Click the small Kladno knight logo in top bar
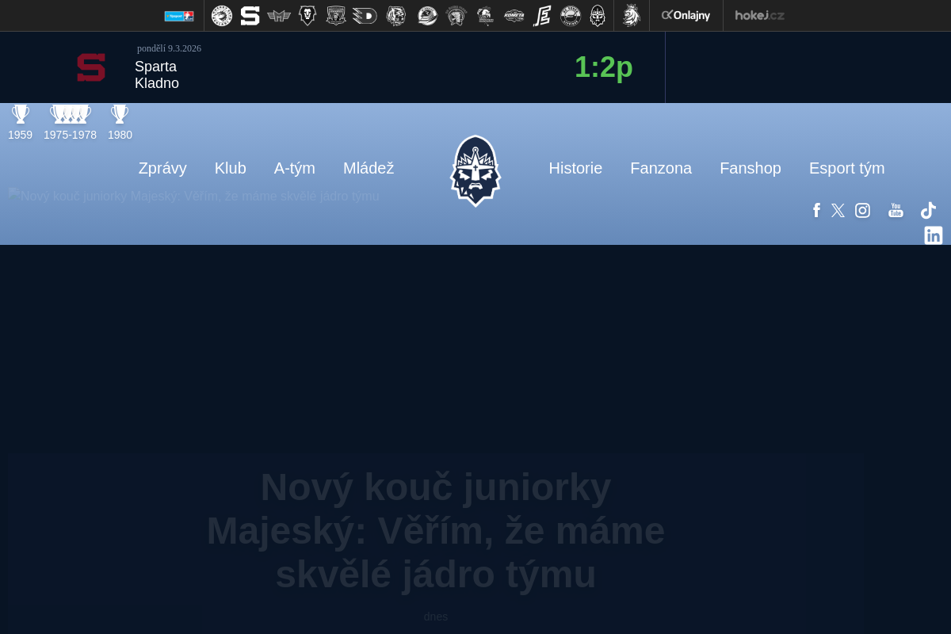 click(x=598, y=16)
